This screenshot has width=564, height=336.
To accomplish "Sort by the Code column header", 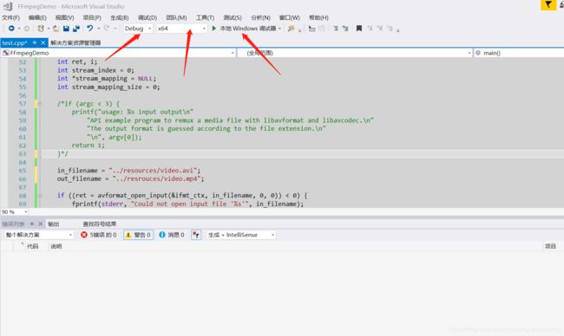I will click(x=33, y=246).
